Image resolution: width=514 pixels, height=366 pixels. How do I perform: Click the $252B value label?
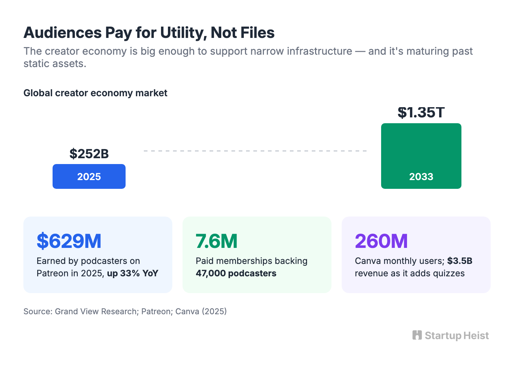(89, 154)
